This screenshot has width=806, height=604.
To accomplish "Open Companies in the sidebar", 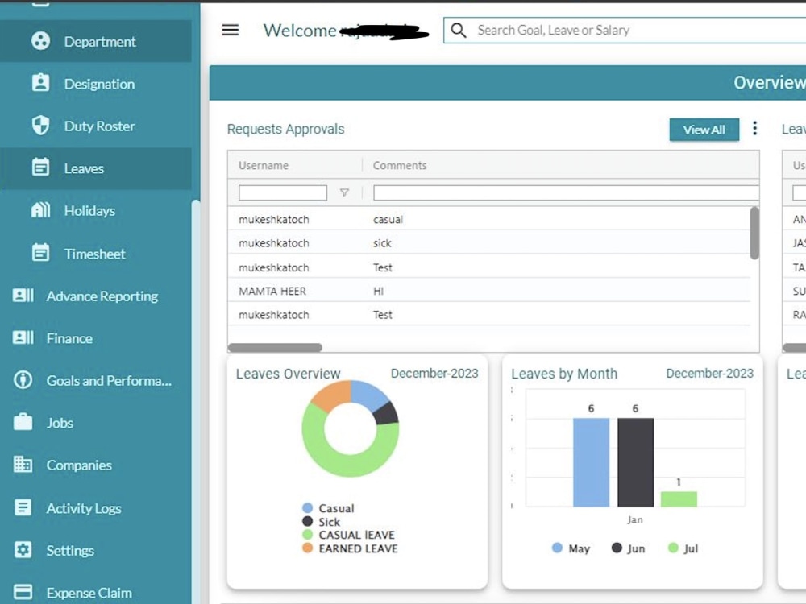I will point(96,465).
